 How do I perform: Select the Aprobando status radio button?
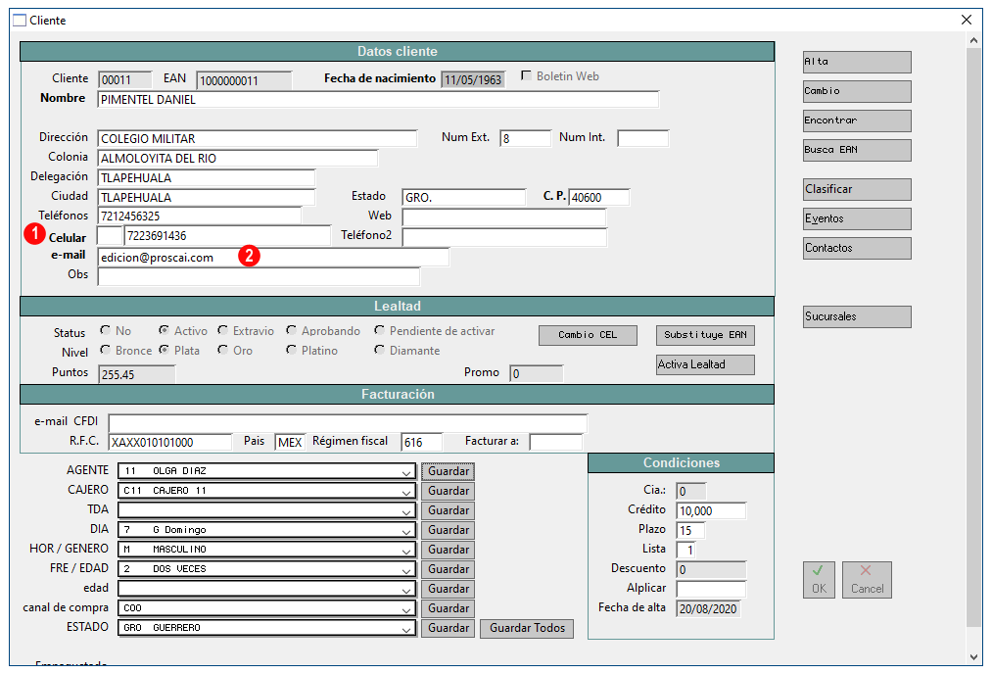click(291, 330)
